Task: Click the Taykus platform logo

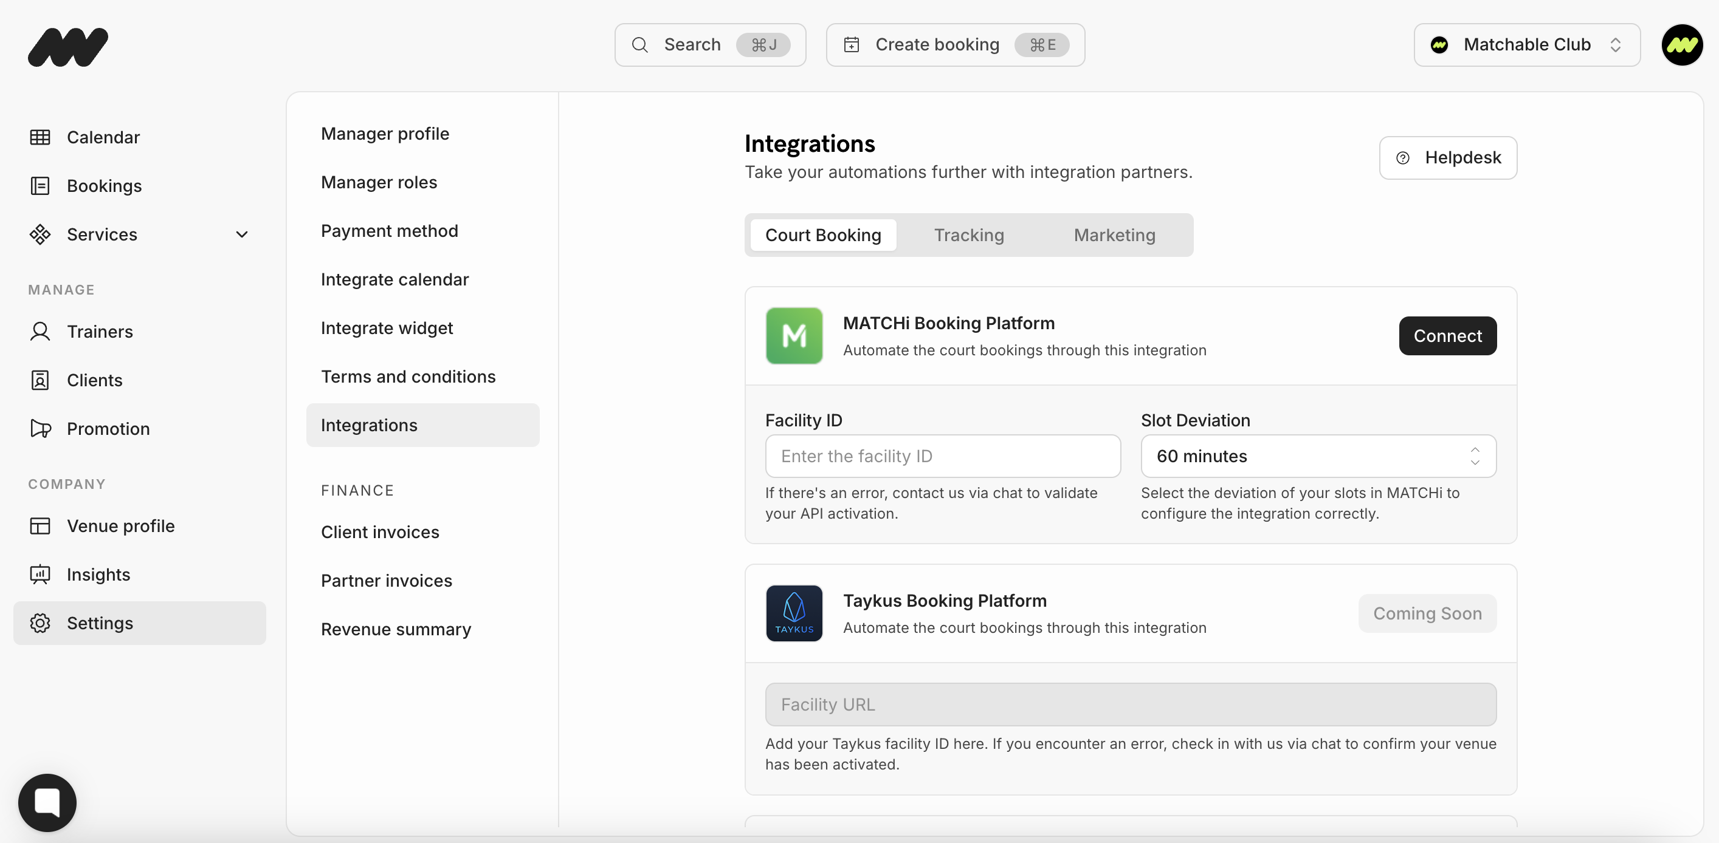Action: coord(794,613)
